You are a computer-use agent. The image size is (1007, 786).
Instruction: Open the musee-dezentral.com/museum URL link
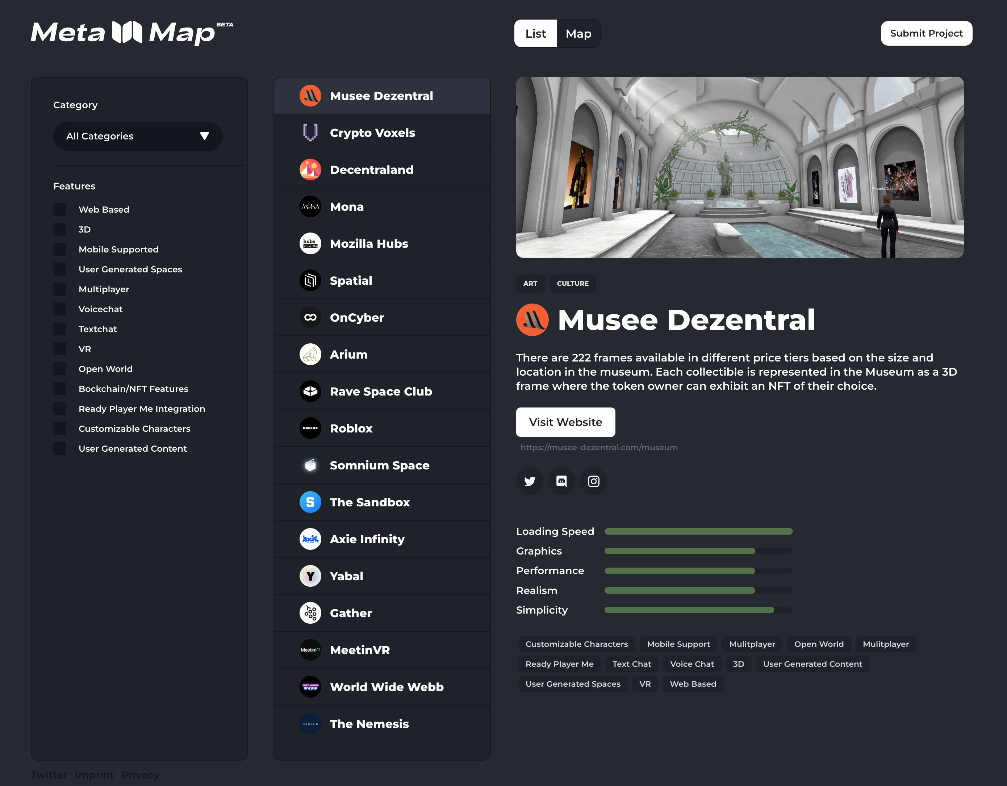[x=599, y=447]
